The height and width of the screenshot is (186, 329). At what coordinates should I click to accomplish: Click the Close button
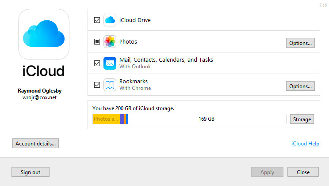303,172
